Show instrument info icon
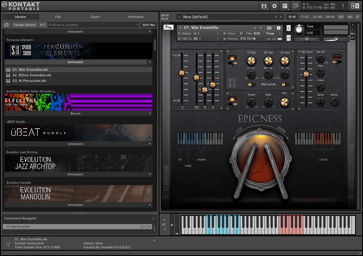363x256 pixels. click(279, 28)
